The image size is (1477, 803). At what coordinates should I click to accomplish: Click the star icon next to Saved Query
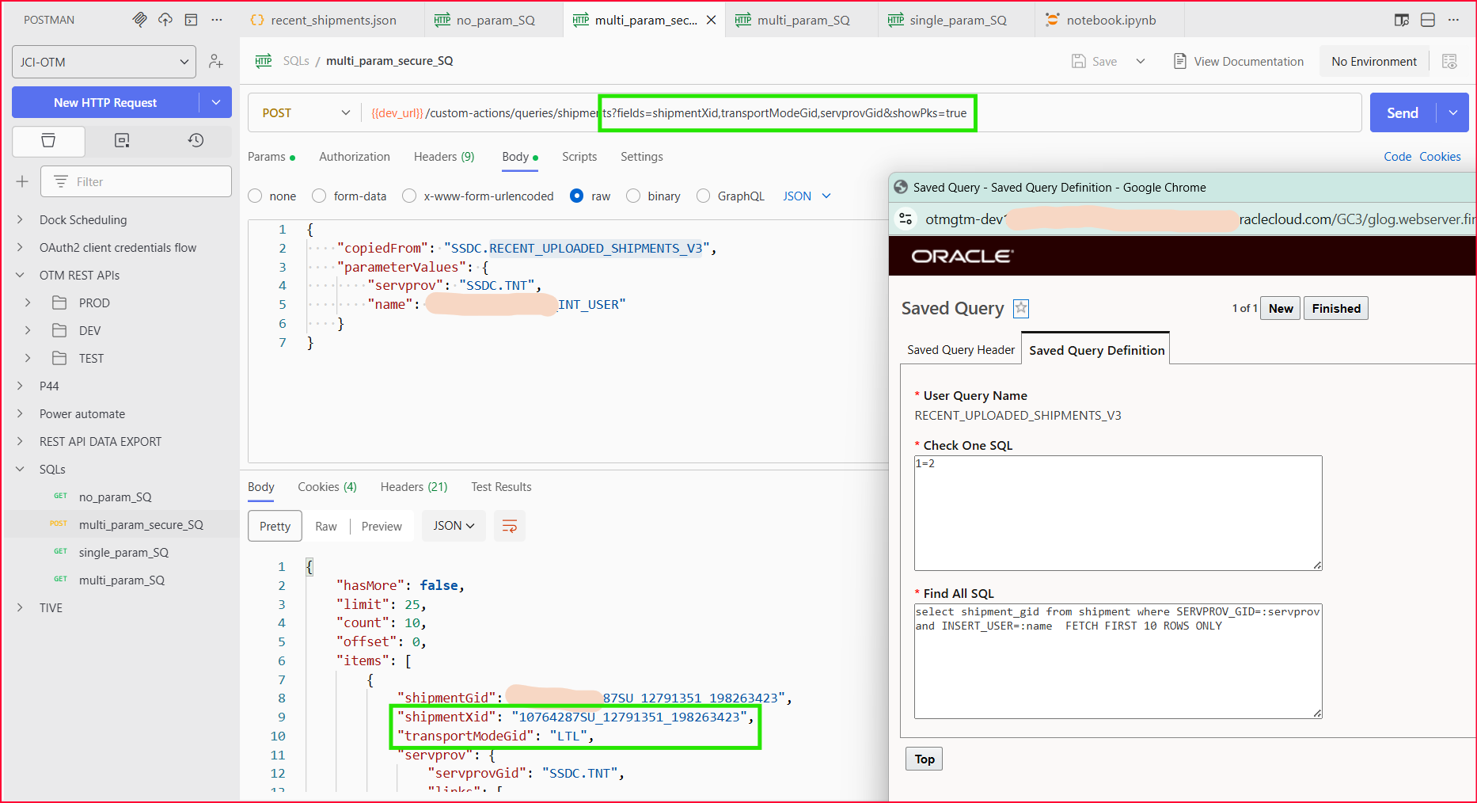pos(1021,308)
